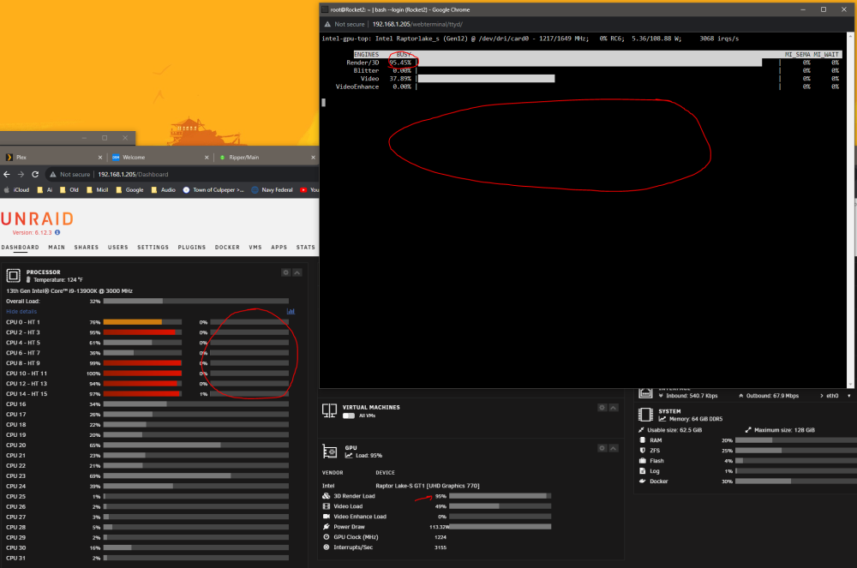Reload the Unraid dashboard page
Viewport: 857px width, 568px height.
[x=35, y=174]
